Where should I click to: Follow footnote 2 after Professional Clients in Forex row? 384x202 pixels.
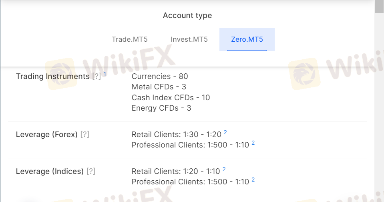pyautogui.click(x=253, y=143)
